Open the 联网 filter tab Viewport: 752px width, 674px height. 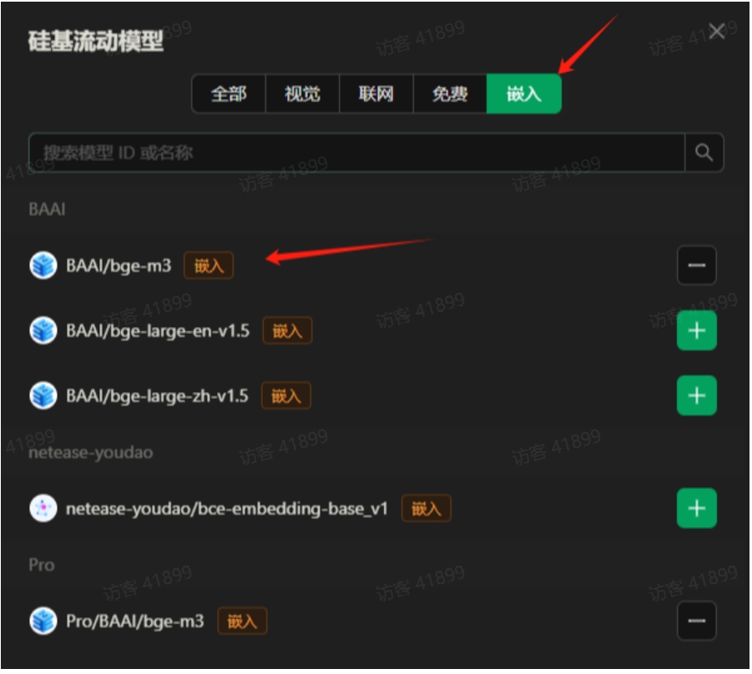click(x=376, y=94)
